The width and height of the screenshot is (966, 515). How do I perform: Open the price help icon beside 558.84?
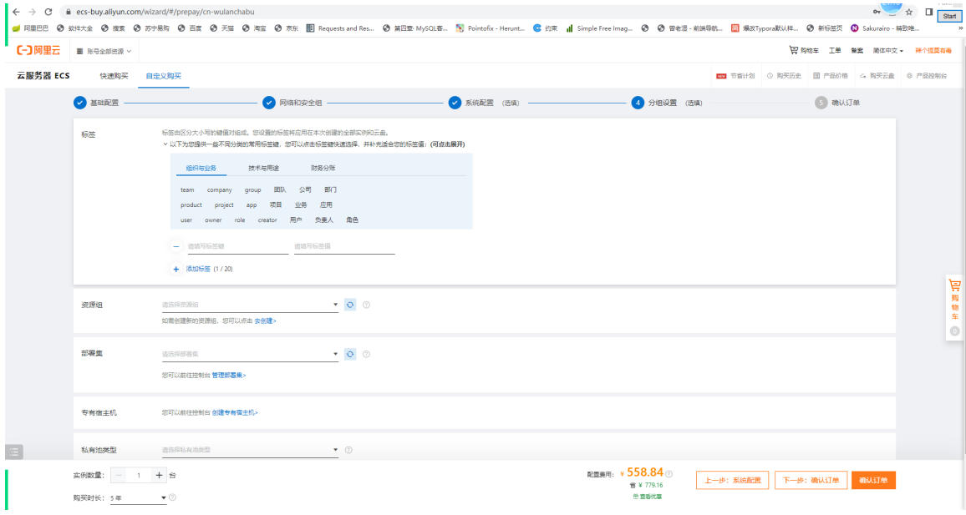[x=669, y=474]
